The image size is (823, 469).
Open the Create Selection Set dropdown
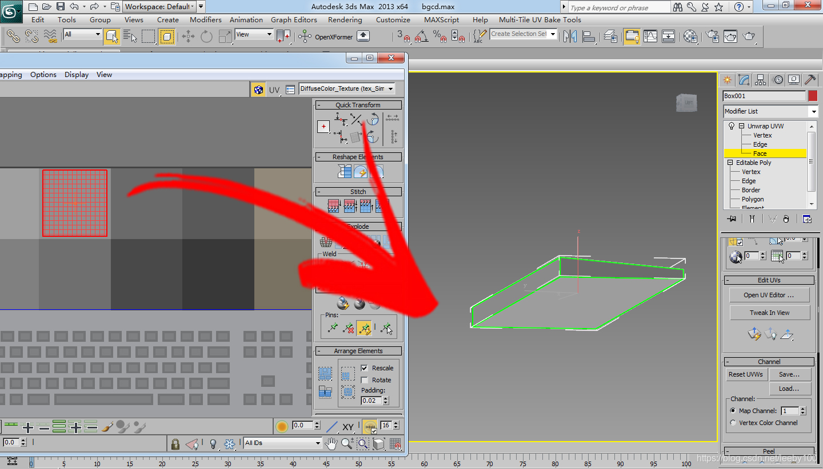click(x=524, y=34)
